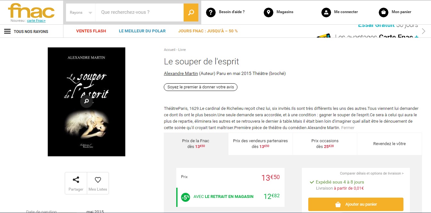Add the book to Mes Listes via heart

[98, 180]
